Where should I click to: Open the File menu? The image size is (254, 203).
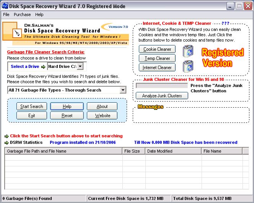point(6,14)
